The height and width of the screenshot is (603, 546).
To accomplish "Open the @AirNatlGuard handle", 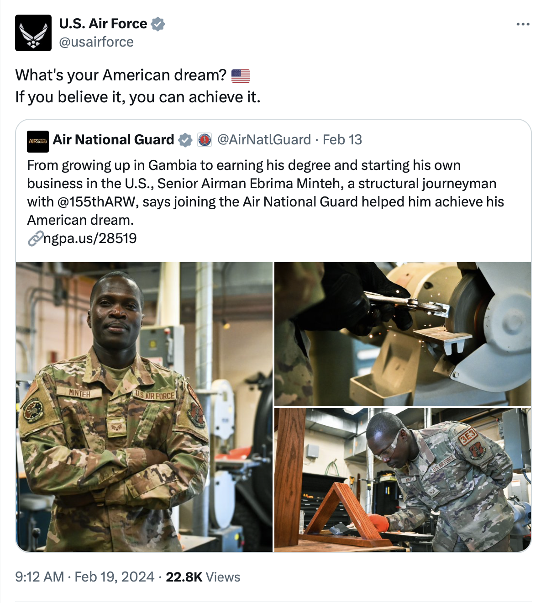I will 264,140.
